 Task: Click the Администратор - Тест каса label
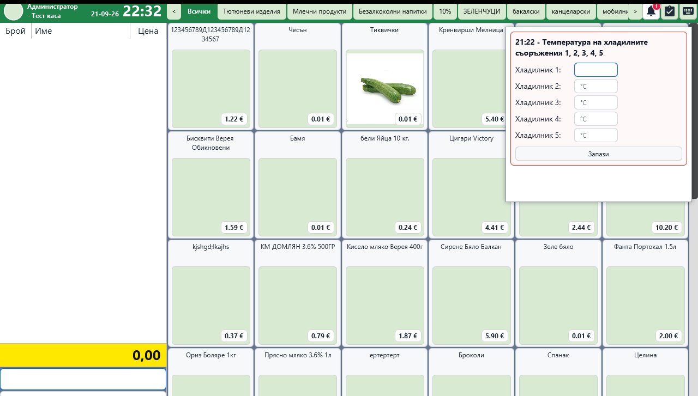(52, 11)
